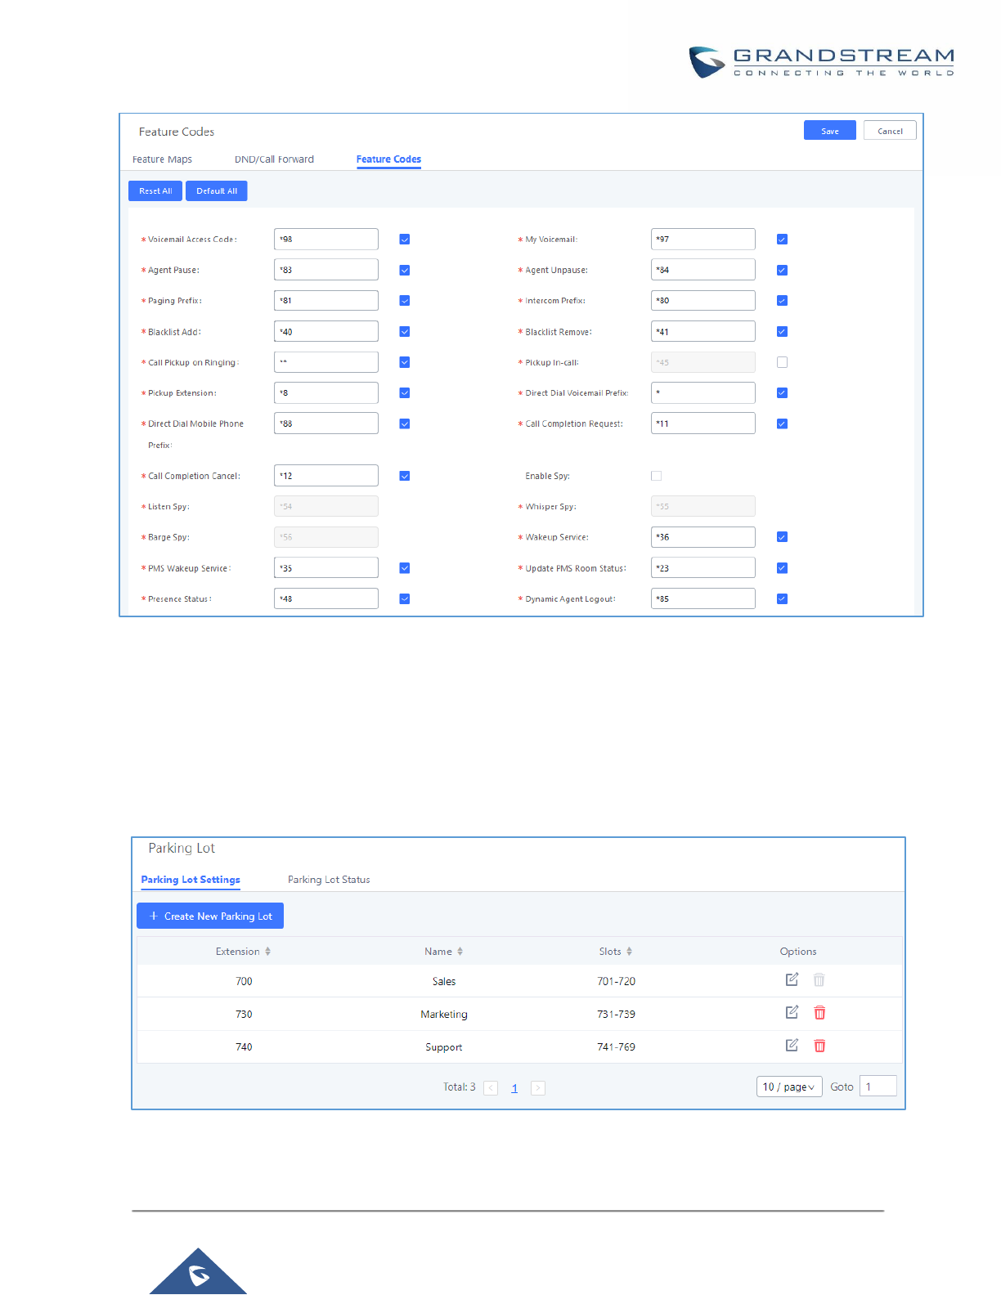
Task: Sort the table by Name
Action: coord(460,952)
